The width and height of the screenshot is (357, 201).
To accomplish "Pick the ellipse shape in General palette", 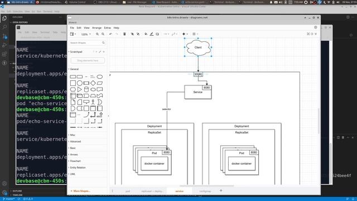I will tap(99, 77).
